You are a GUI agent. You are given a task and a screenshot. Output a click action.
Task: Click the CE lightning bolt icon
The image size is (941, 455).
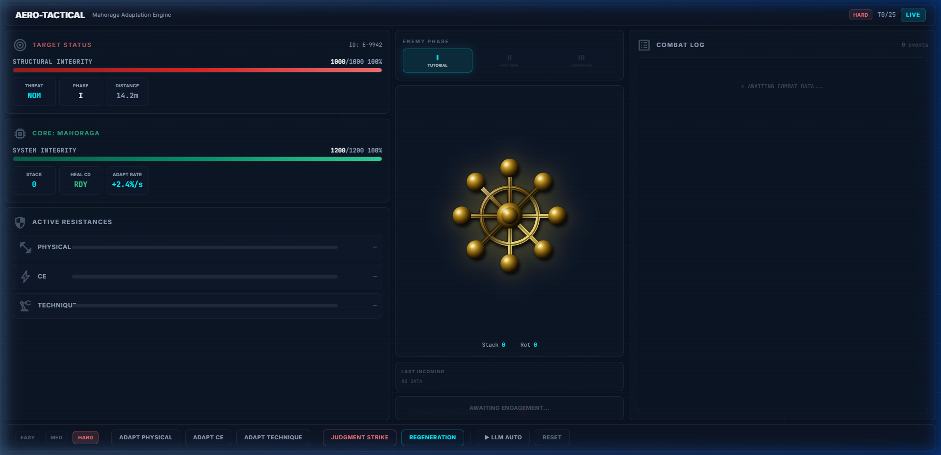tap(25, 277)
